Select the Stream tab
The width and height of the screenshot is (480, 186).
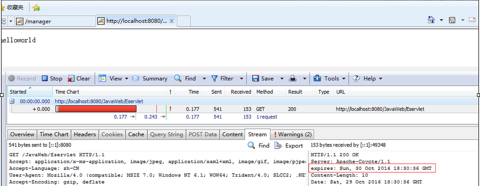pos(257,134)
